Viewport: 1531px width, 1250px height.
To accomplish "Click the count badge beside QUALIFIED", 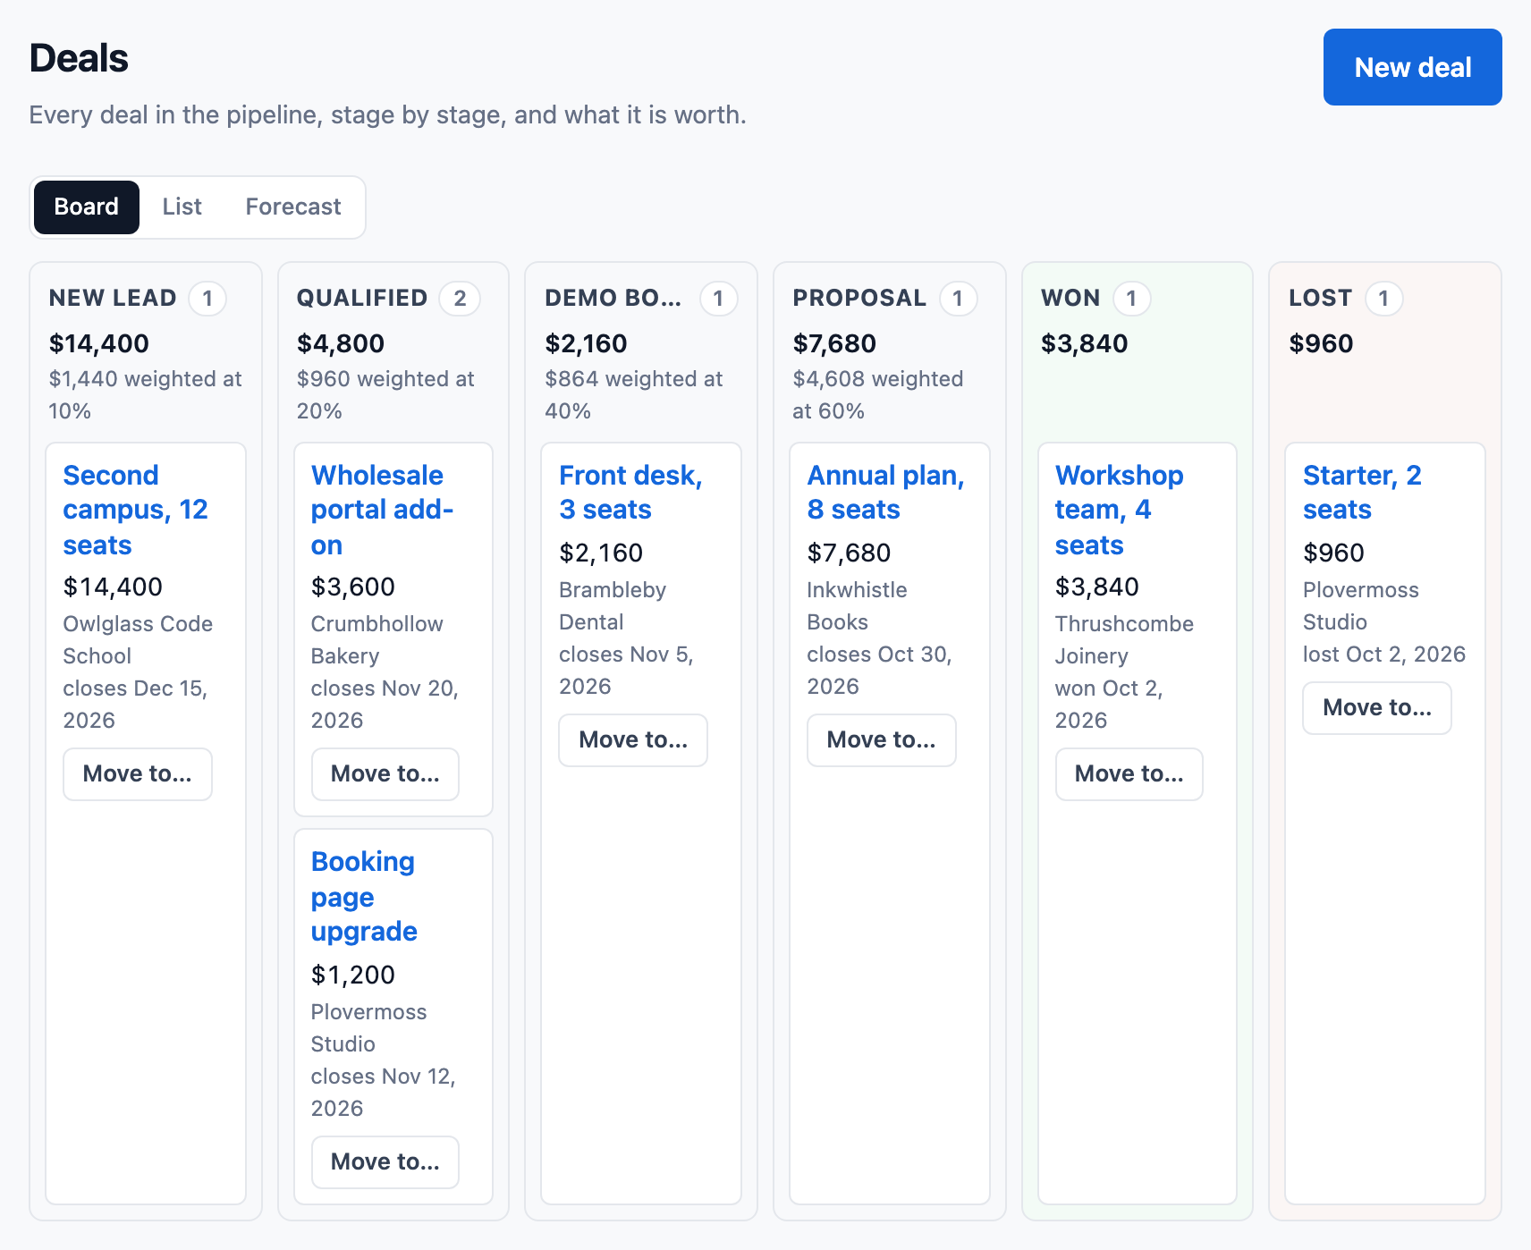I will coord(460,299).
